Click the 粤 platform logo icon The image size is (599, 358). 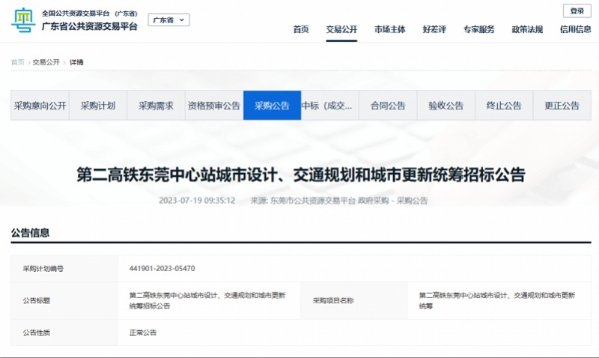(23, 20)
